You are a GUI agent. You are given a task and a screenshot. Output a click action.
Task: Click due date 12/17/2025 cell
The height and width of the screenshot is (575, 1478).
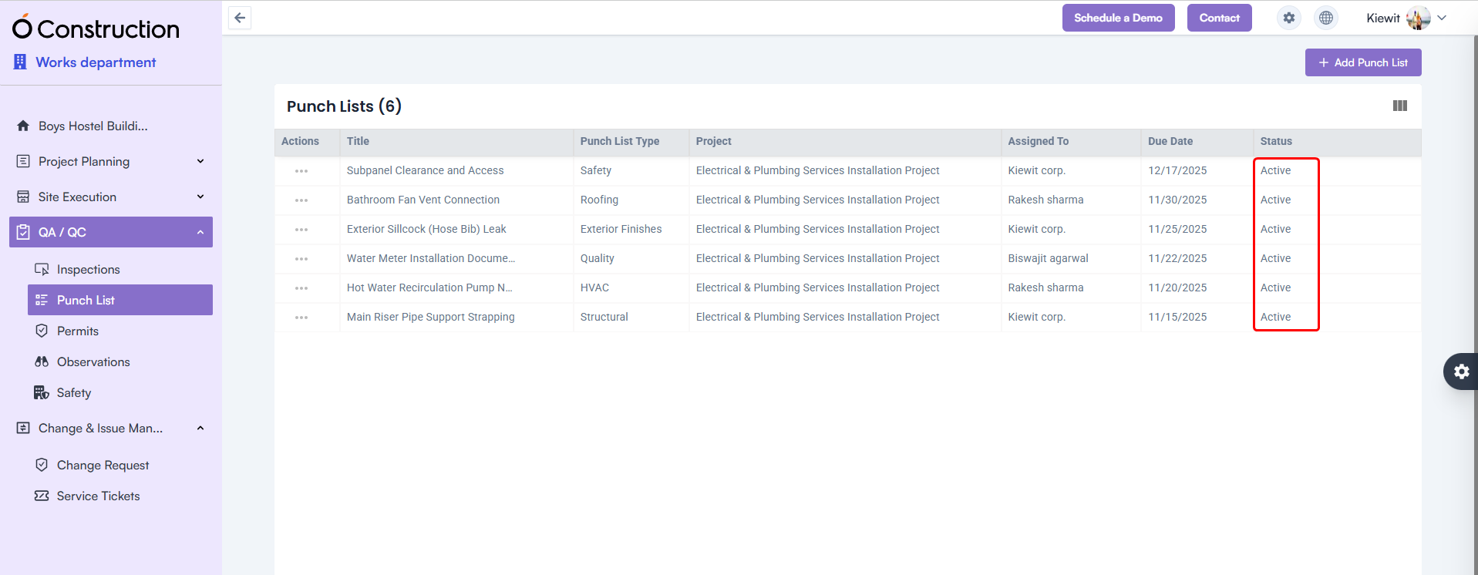1177,170
